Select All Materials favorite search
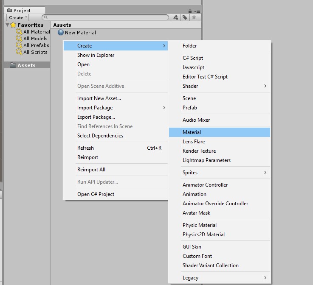 tap(33, 32)
